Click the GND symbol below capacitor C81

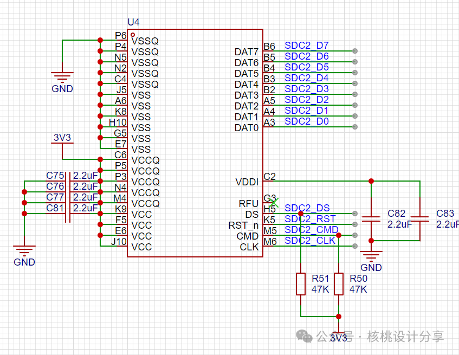coord(24,250)
